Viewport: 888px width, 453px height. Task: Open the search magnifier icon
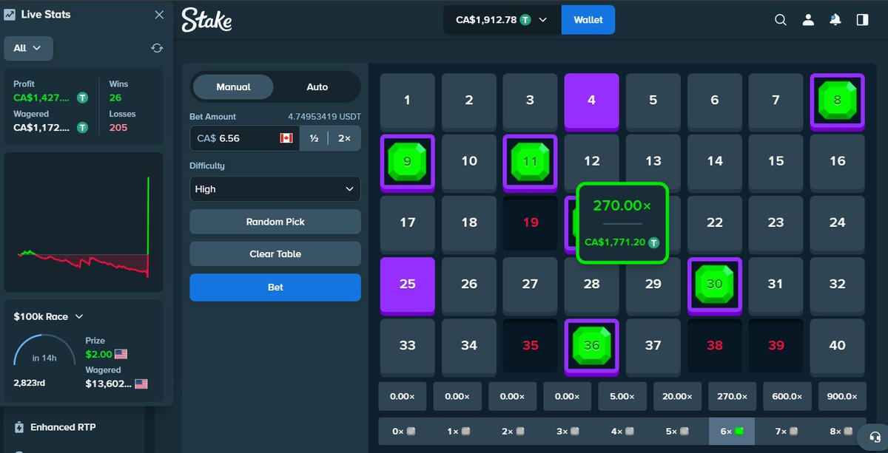pos(781,20)
